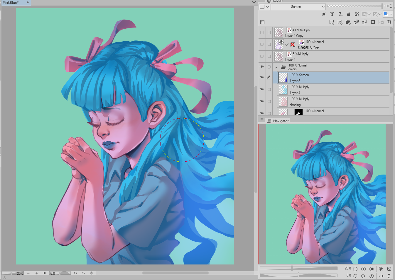The height and width of the screenshot is (280, 395).
Task: Clip layer to layer below icon
Action: 324,14
